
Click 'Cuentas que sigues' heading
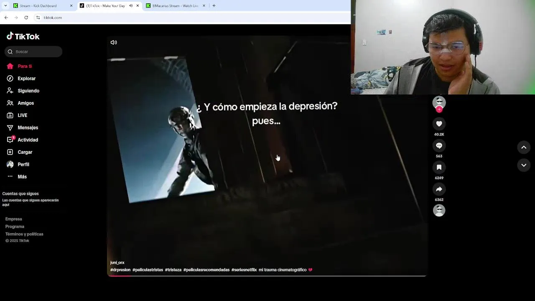click(x=20, y=194)
